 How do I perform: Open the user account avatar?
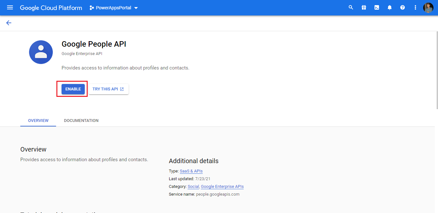coord(428,8)
